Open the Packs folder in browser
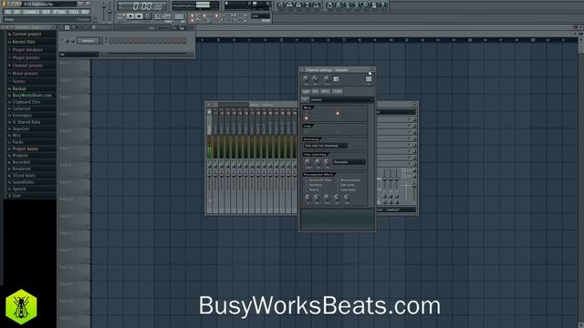The height and width of the screenshot is (328, 584). click(x=18, y=142)
